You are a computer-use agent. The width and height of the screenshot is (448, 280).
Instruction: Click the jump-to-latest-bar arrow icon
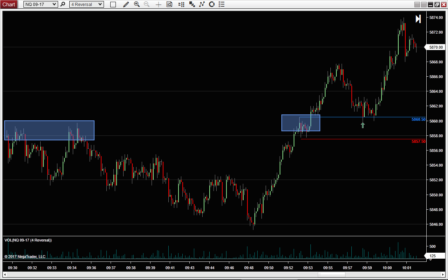tap(418, 19)
